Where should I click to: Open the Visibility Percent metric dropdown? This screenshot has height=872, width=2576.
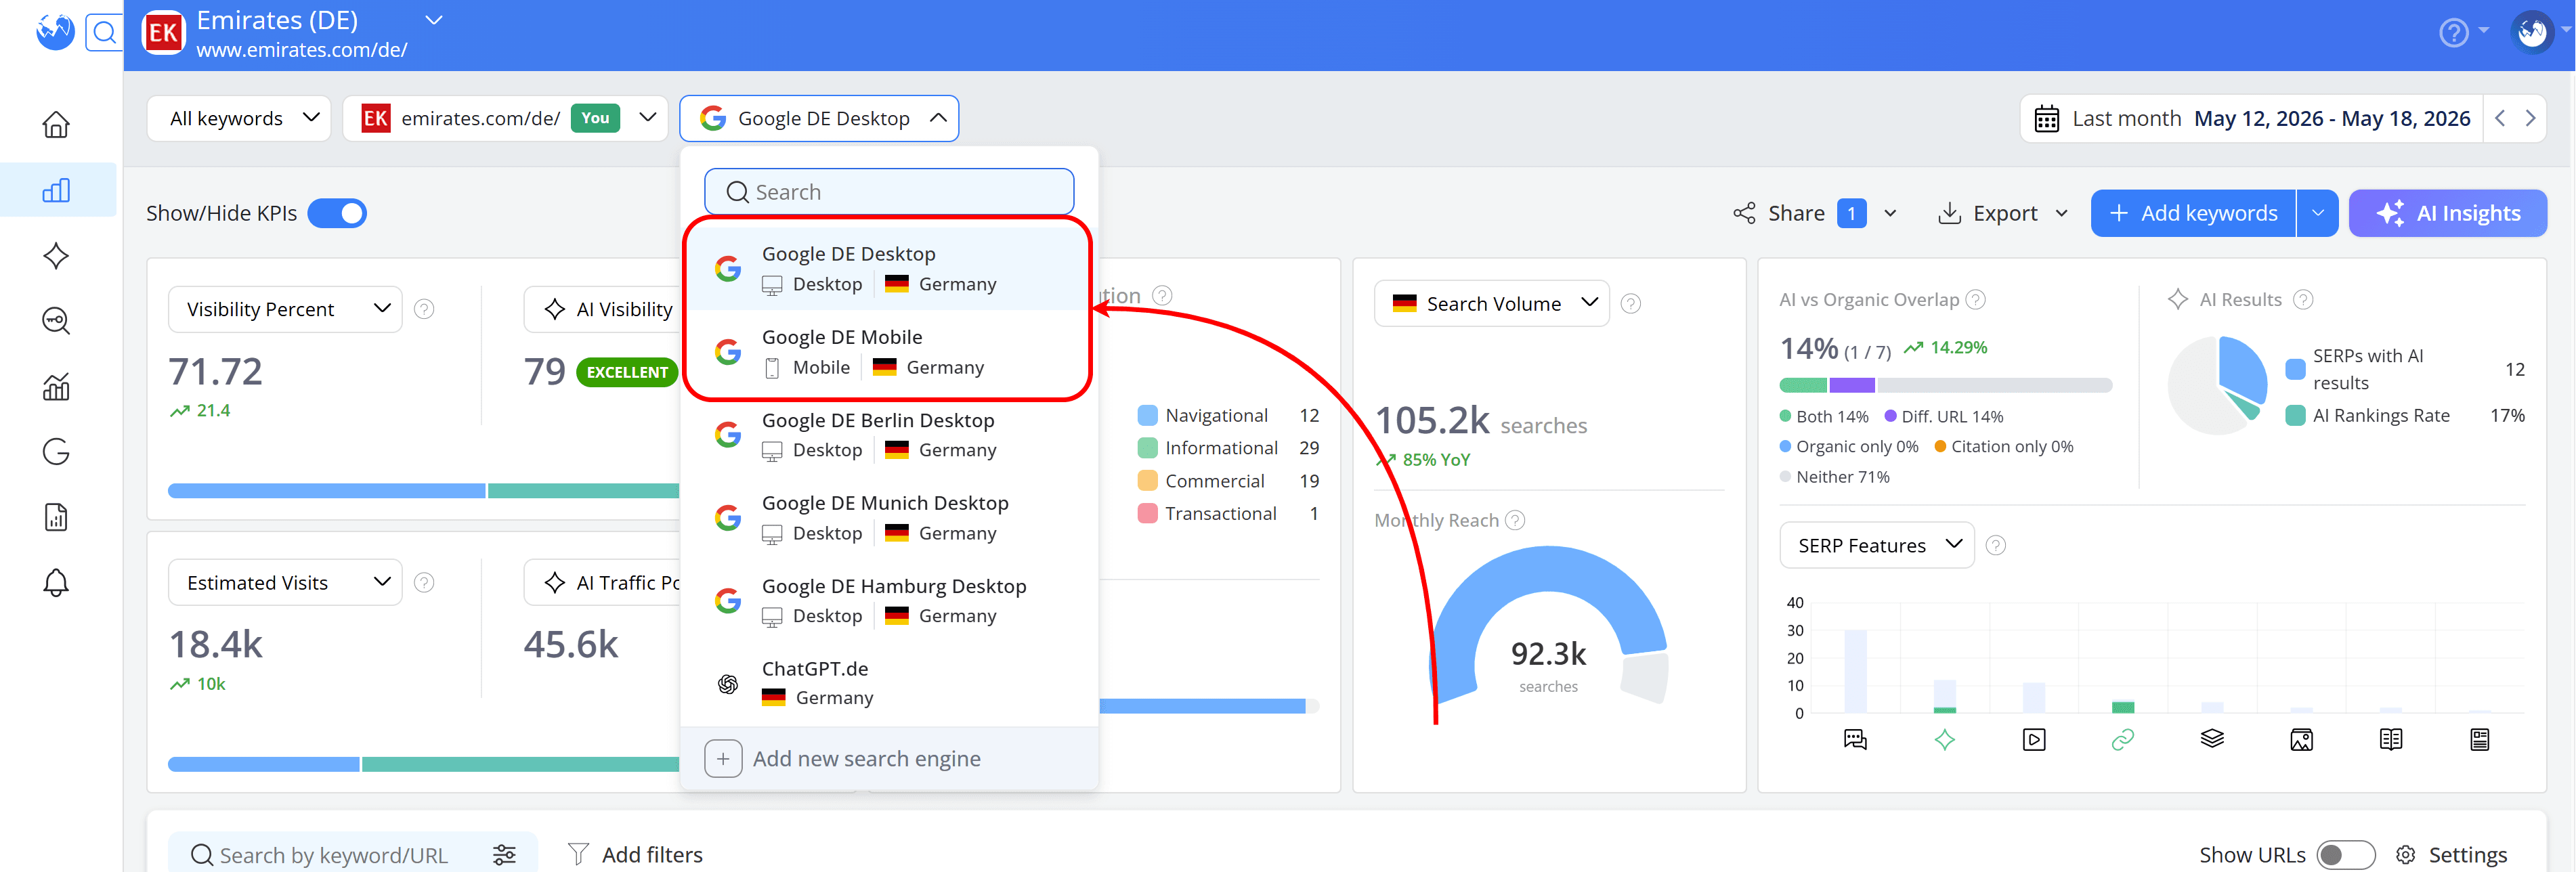[285, 309]
